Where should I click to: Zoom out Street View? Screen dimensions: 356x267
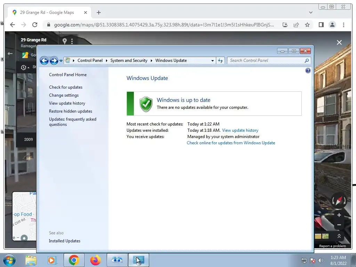pos(339,225)
